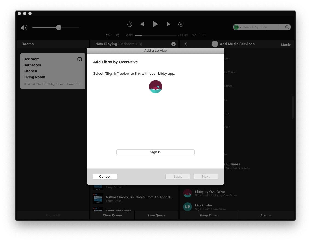Adjust the volume slider knob
311x241 pixels.
pos(59,28)
